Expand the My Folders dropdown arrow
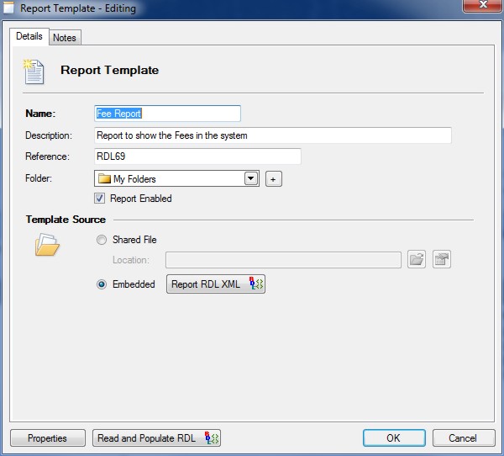 [x=250, y=178]
